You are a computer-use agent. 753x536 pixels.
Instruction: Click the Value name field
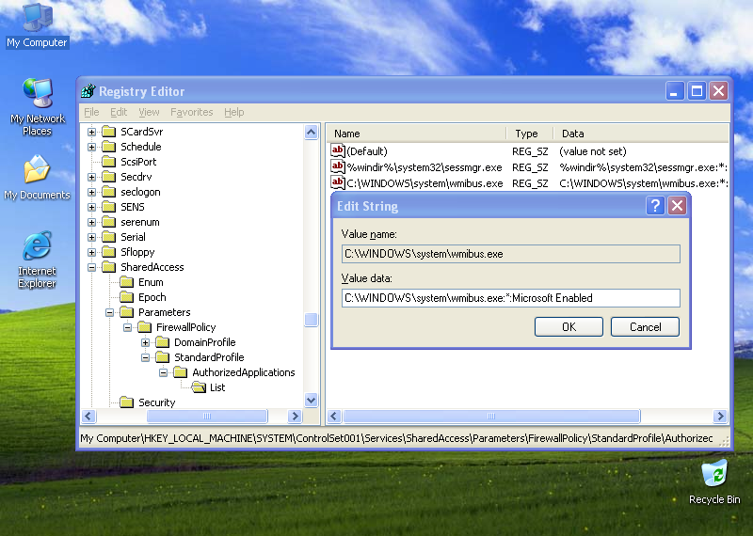510,254
